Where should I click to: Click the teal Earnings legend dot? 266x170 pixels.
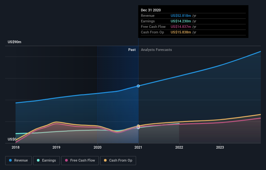pos(38,160)
